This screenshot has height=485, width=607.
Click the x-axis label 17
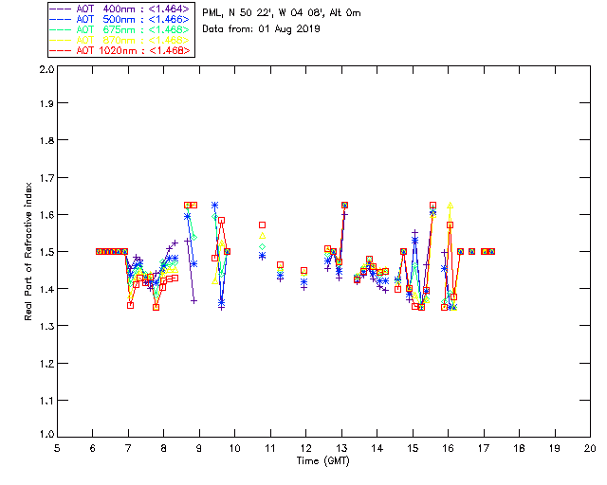coord(484,448)
